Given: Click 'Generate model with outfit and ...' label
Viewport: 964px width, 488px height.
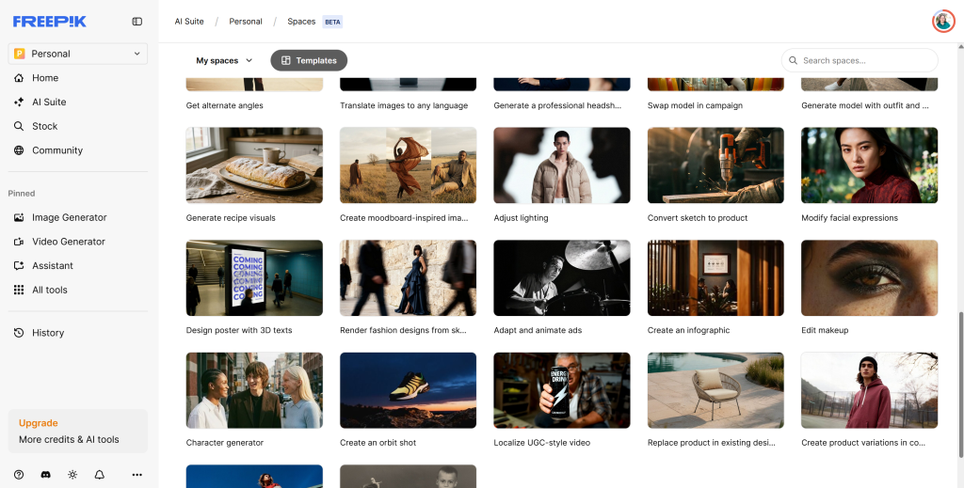Looking at the screenshot, I should pos(865,105).
